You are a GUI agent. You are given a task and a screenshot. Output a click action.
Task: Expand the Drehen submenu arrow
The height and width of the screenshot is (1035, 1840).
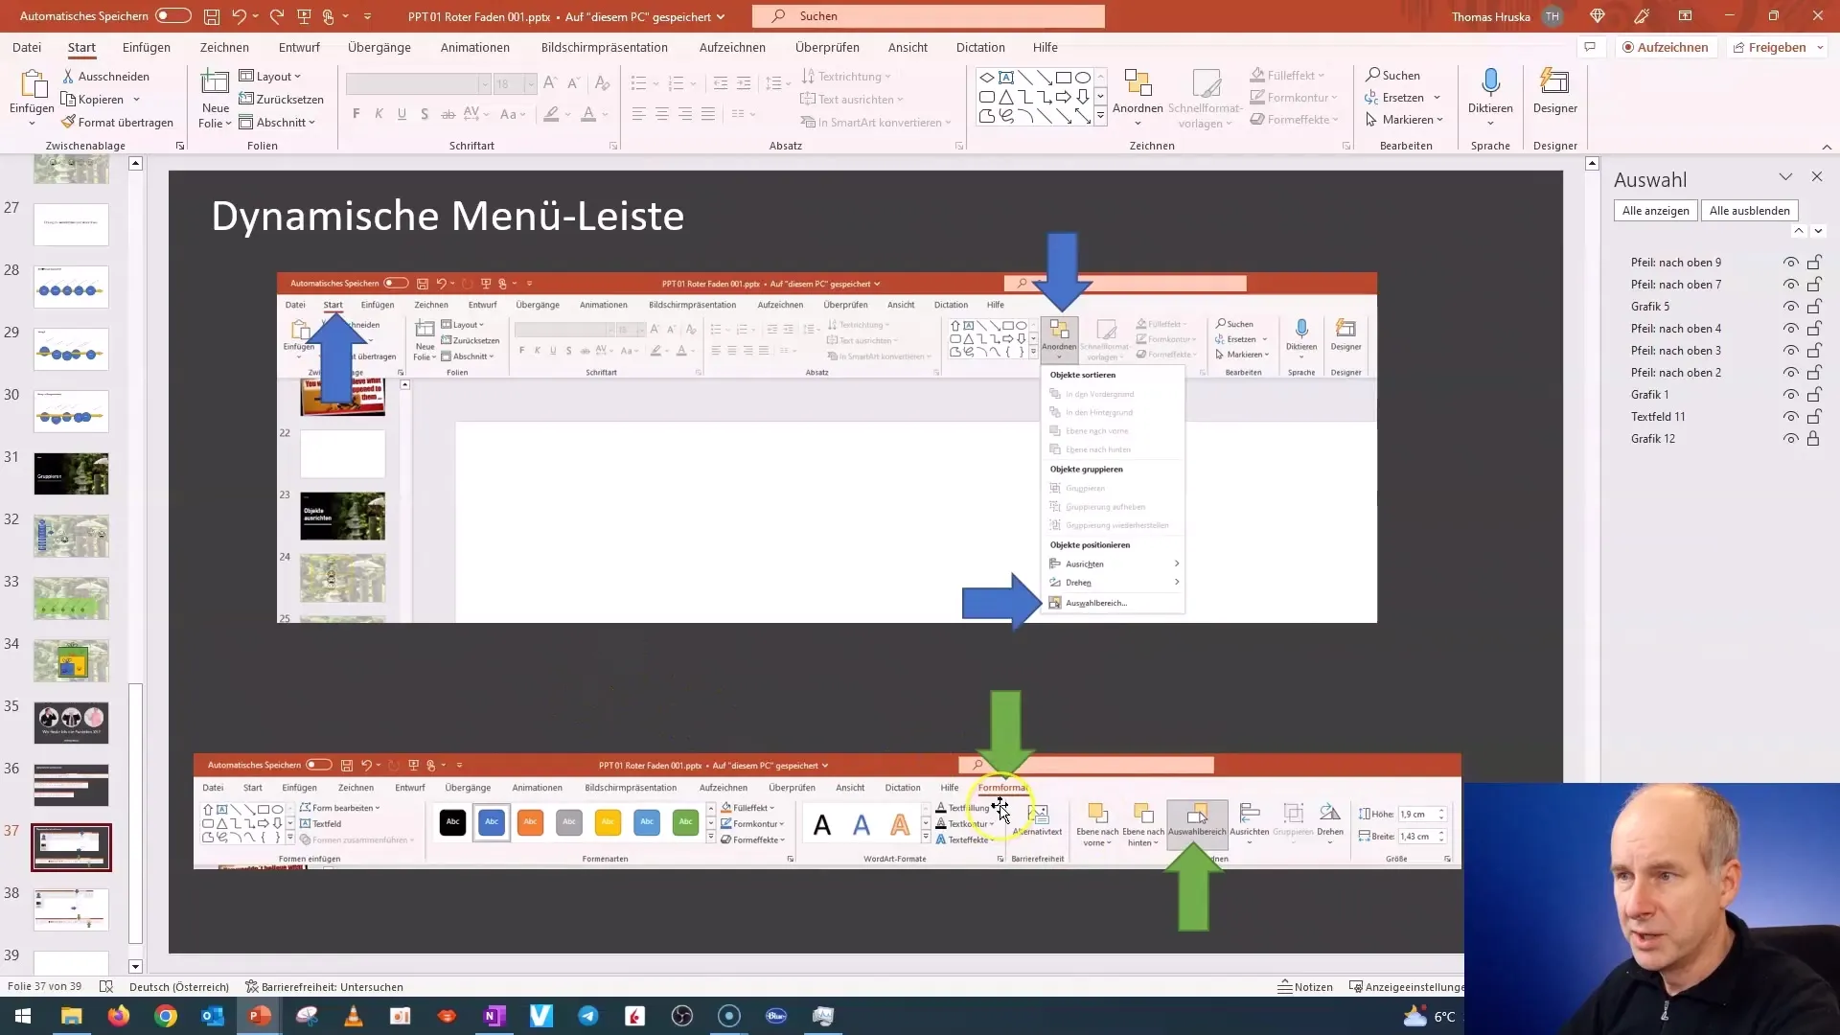point(1177,583)
